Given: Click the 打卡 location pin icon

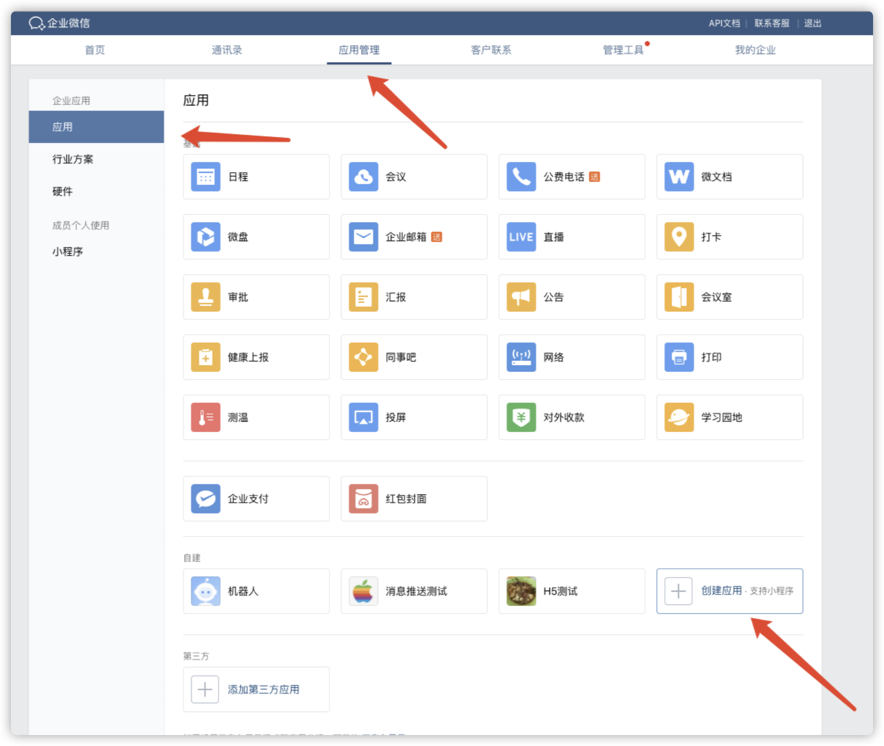Looking at the screenshot, I should 679,237.
